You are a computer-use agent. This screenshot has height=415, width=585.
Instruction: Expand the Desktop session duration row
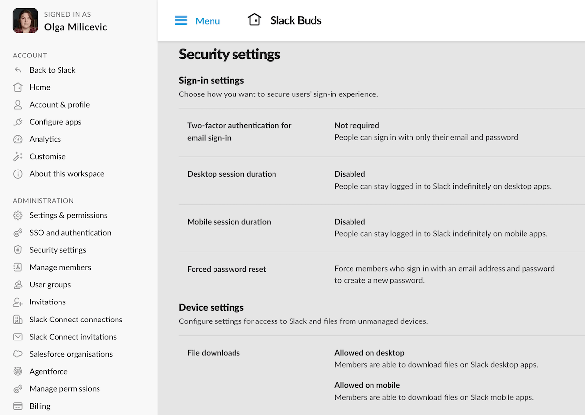[x=382, y=180]
